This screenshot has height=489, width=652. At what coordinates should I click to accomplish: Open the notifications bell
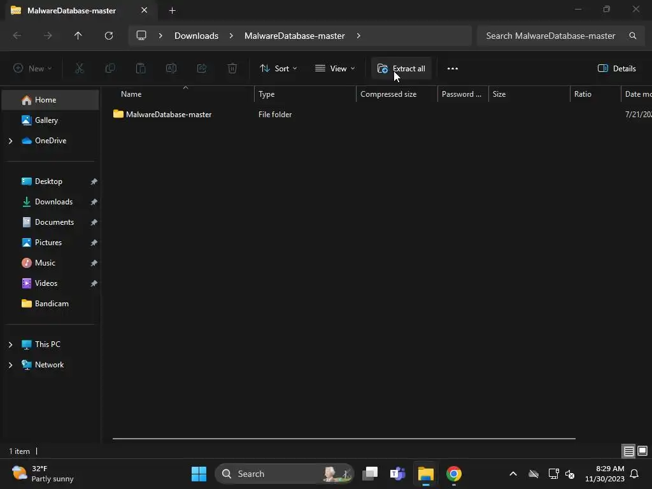click(x=634, y=474)
